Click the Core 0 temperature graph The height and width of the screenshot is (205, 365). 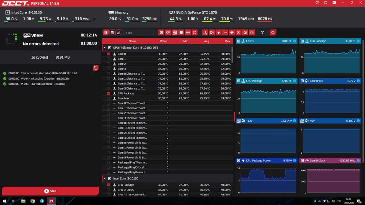pyautogui.click(x=268, y=60)
